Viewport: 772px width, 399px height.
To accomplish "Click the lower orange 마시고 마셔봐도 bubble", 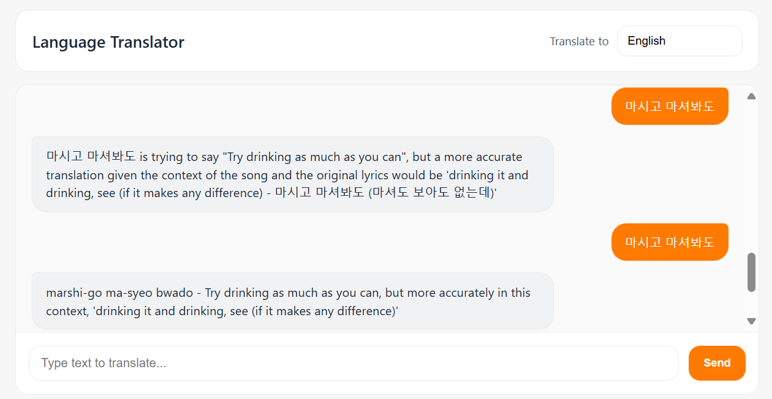I will tap(670, 242).
